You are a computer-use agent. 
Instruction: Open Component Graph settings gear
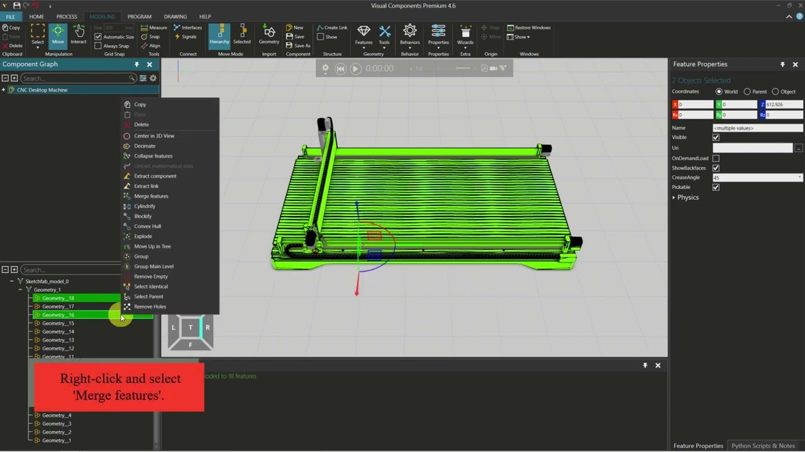153,78
